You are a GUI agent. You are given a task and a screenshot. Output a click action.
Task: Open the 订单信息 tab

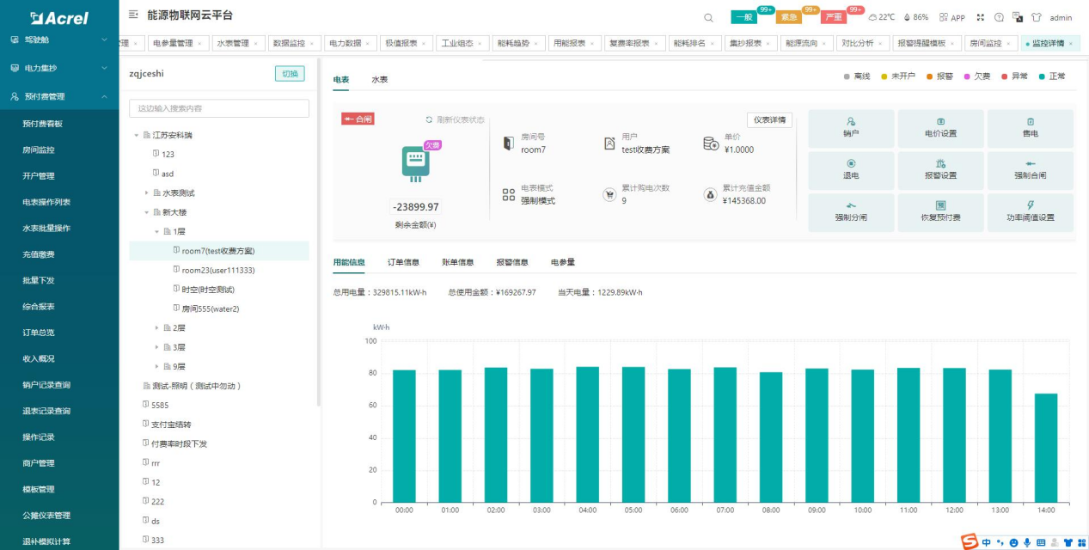tap(403, 262)
